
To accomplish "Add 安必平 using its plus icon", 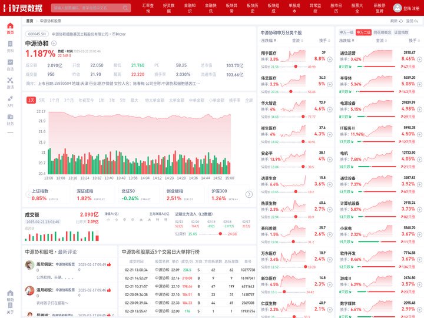I will pos(330,159).
